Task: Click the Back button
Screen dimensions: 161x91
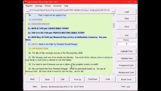Action: tap(47, 79)
